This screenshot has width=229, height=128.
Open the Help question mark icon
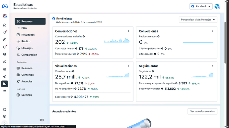tap(5, 123)
